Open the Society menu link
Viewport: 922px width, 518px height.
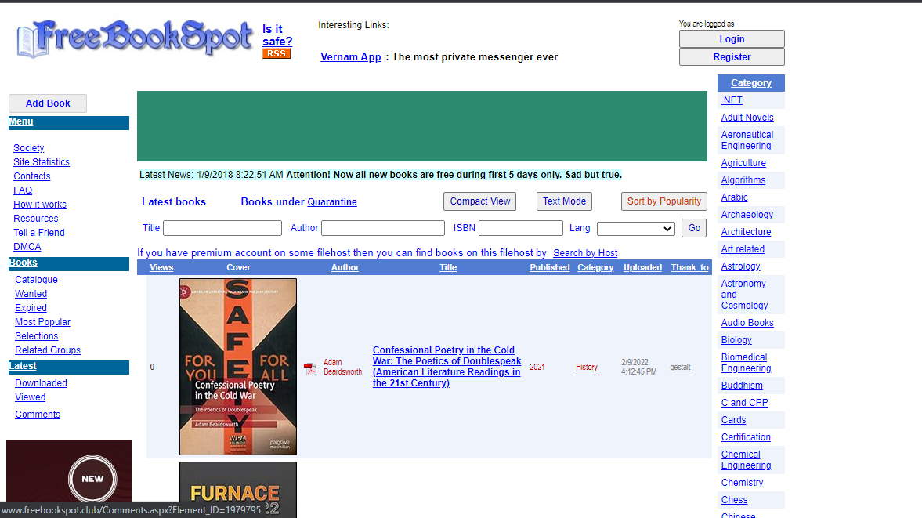pos(29,148)
